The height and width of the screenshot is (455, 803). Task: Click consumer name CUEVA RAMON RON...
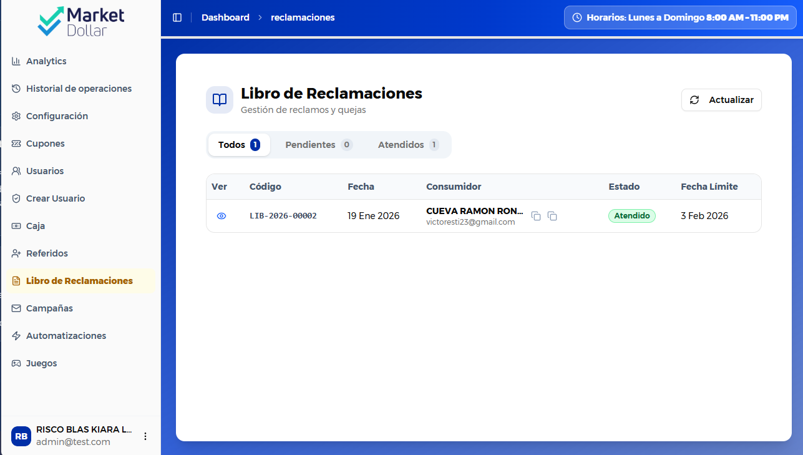[475, 211]
